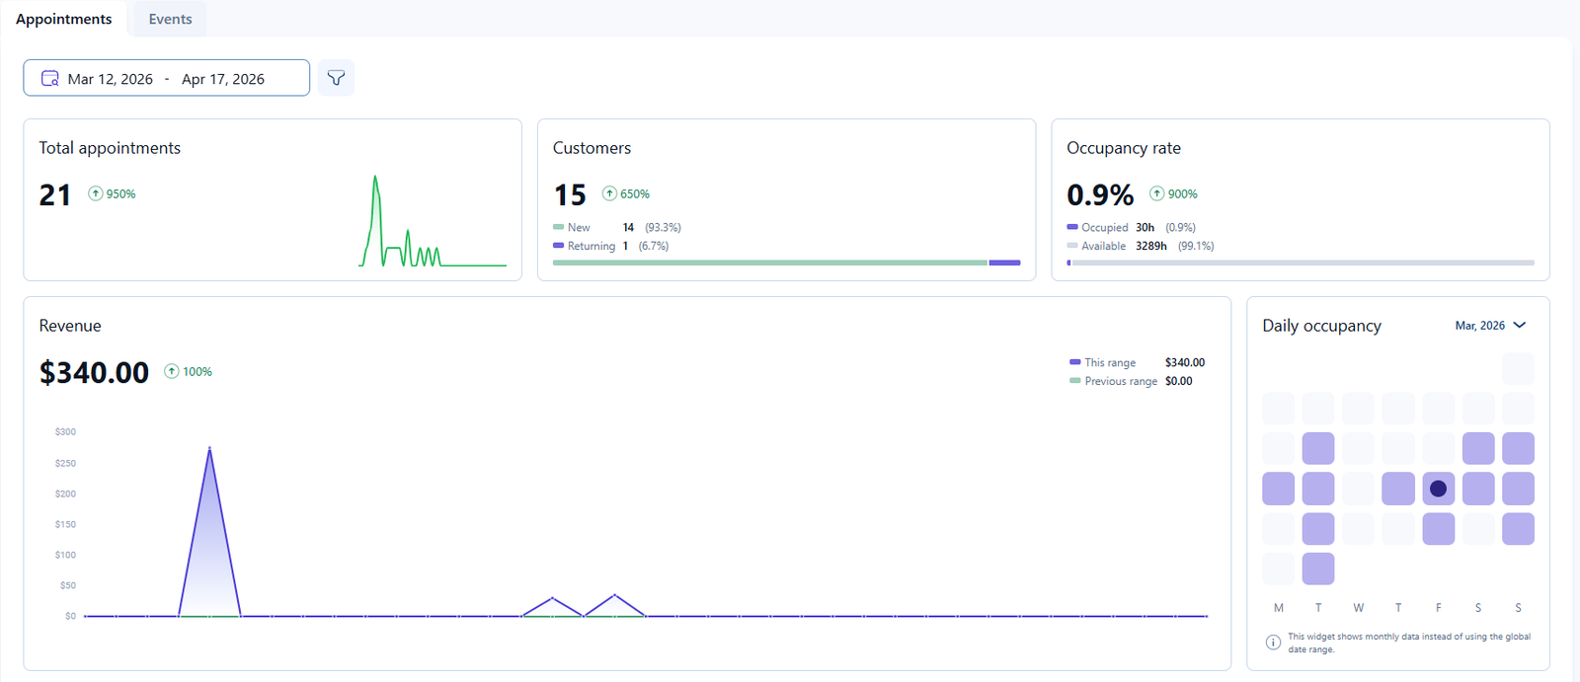Click the up-arrow icon beside 900%

[x=1156, y=193]
